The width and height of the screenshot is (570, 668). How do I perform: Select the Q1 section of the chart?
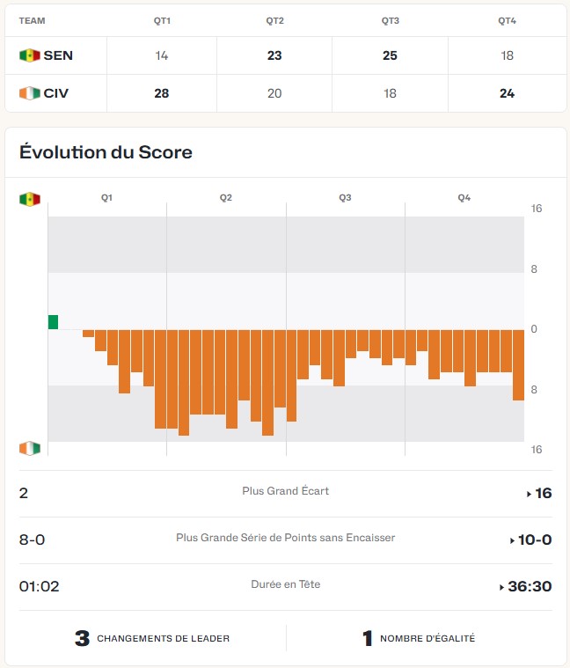(x=106, y=198)
